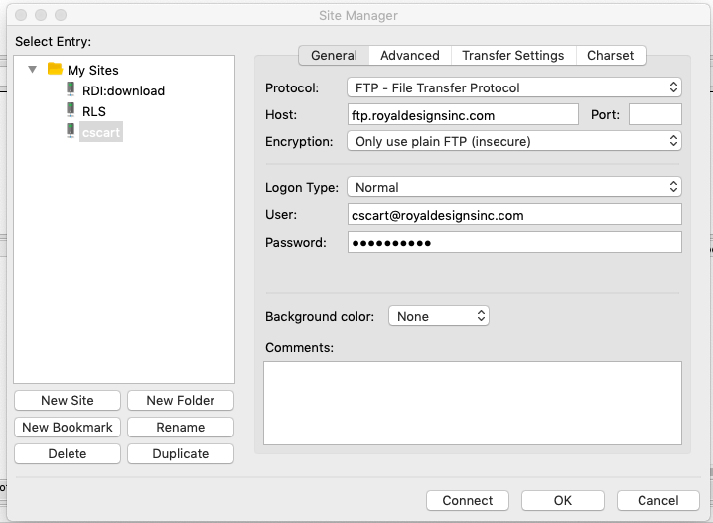713x523 pixels.
Task: Select the cscart site entry
Action: 101,132
